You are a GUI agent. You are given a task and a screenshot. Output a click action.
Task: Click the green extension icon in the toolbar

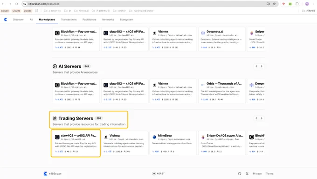pyautogui.click(x=290, y=4)
